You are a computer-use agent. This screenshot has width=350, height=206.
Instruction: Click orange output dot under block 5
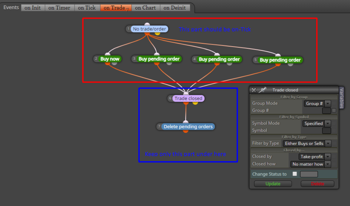[278, 64]
